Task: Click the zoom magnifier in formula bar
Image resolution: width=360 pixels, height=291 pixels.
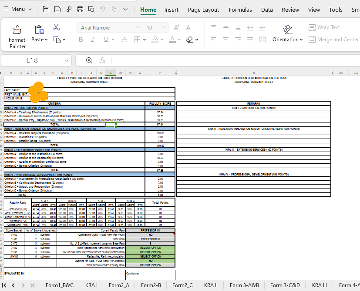Action: tap(89, 60)
